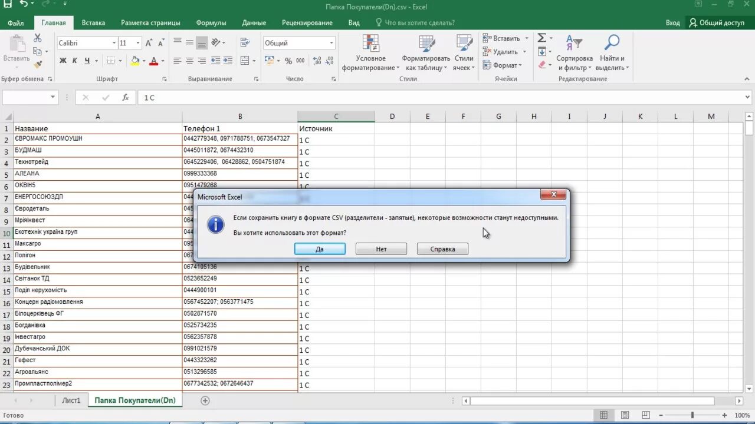Click the accounting number format icon
Screen dimensions: 755x424
(269, 61)
